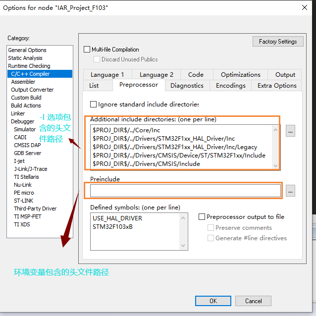
Task: Go to the Extra Options tab
Action: pyautogui.click(x=277, y=86)
